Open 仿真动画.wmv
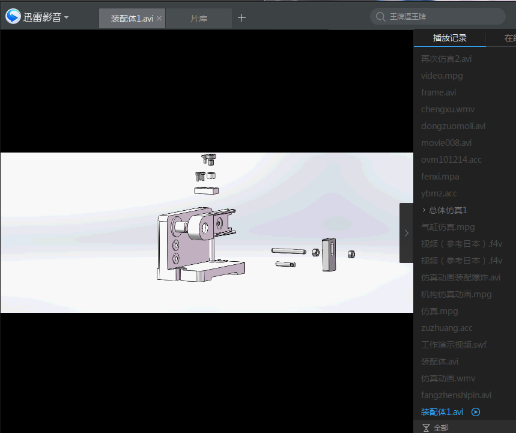This screenshot has width=516, height=433. pyautogui.click(x=448, y=378)
